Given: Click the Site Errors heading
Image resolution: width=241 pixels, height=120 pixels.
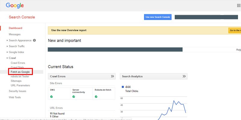Looking at the screenshot, I should [56, 83].
